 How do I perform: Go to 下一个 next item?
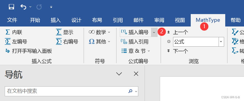178,51
